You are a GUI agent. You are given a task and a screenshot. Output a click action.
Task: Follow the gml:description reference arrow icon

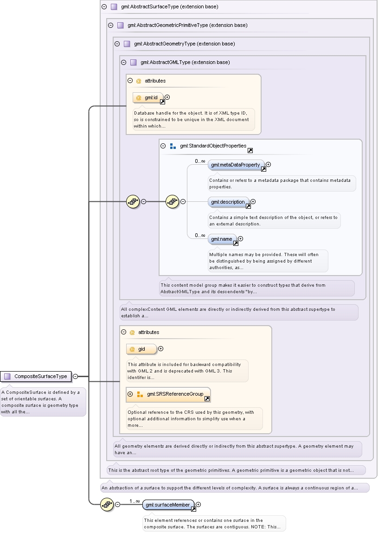(248, 206)
